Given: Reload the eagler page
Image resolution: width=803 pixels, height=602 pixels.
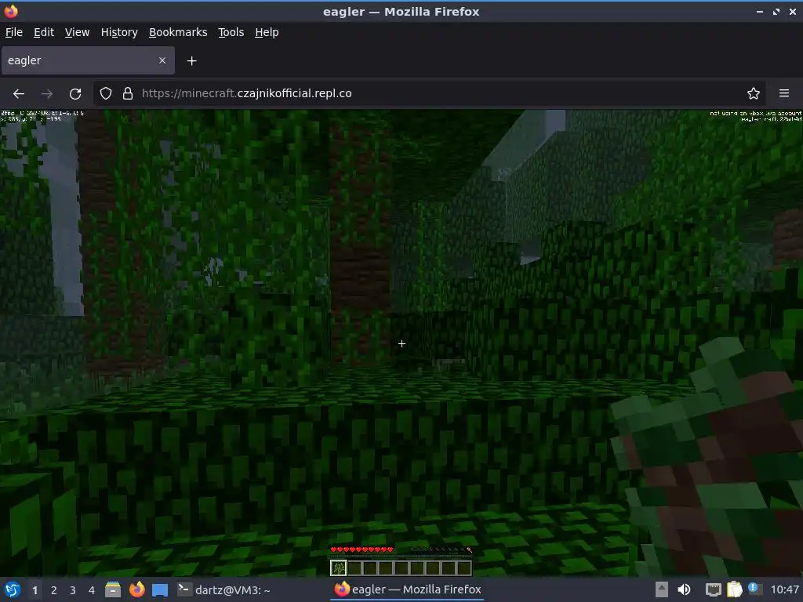Looking at the screenshot, I should click(x=75, y=94).
